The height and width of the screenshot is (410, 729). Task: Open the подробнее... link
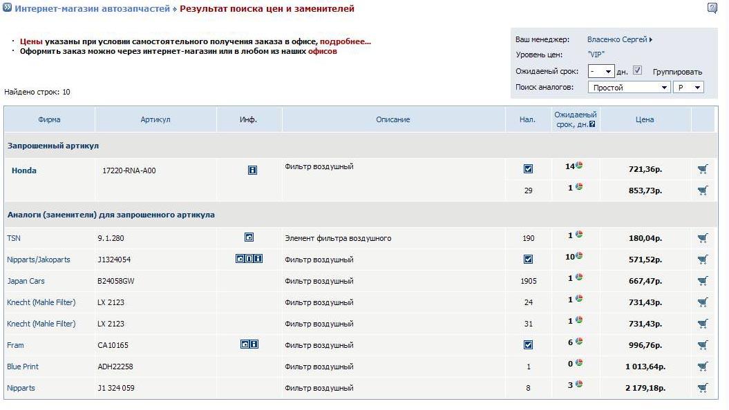(x=345, y=41)
